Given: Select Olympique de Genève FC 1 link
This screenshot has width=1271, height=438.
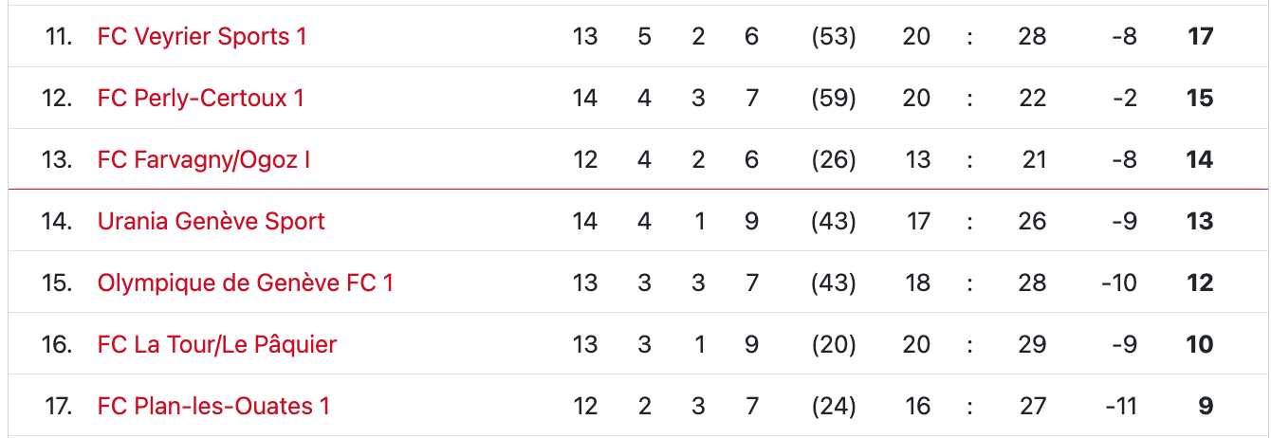Looking at the screenshot, I should [x=245, y=283].
